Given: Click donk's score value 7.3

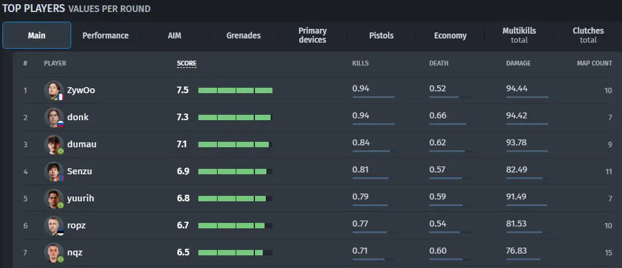Looking at the screenshot, I should (183, 117).
